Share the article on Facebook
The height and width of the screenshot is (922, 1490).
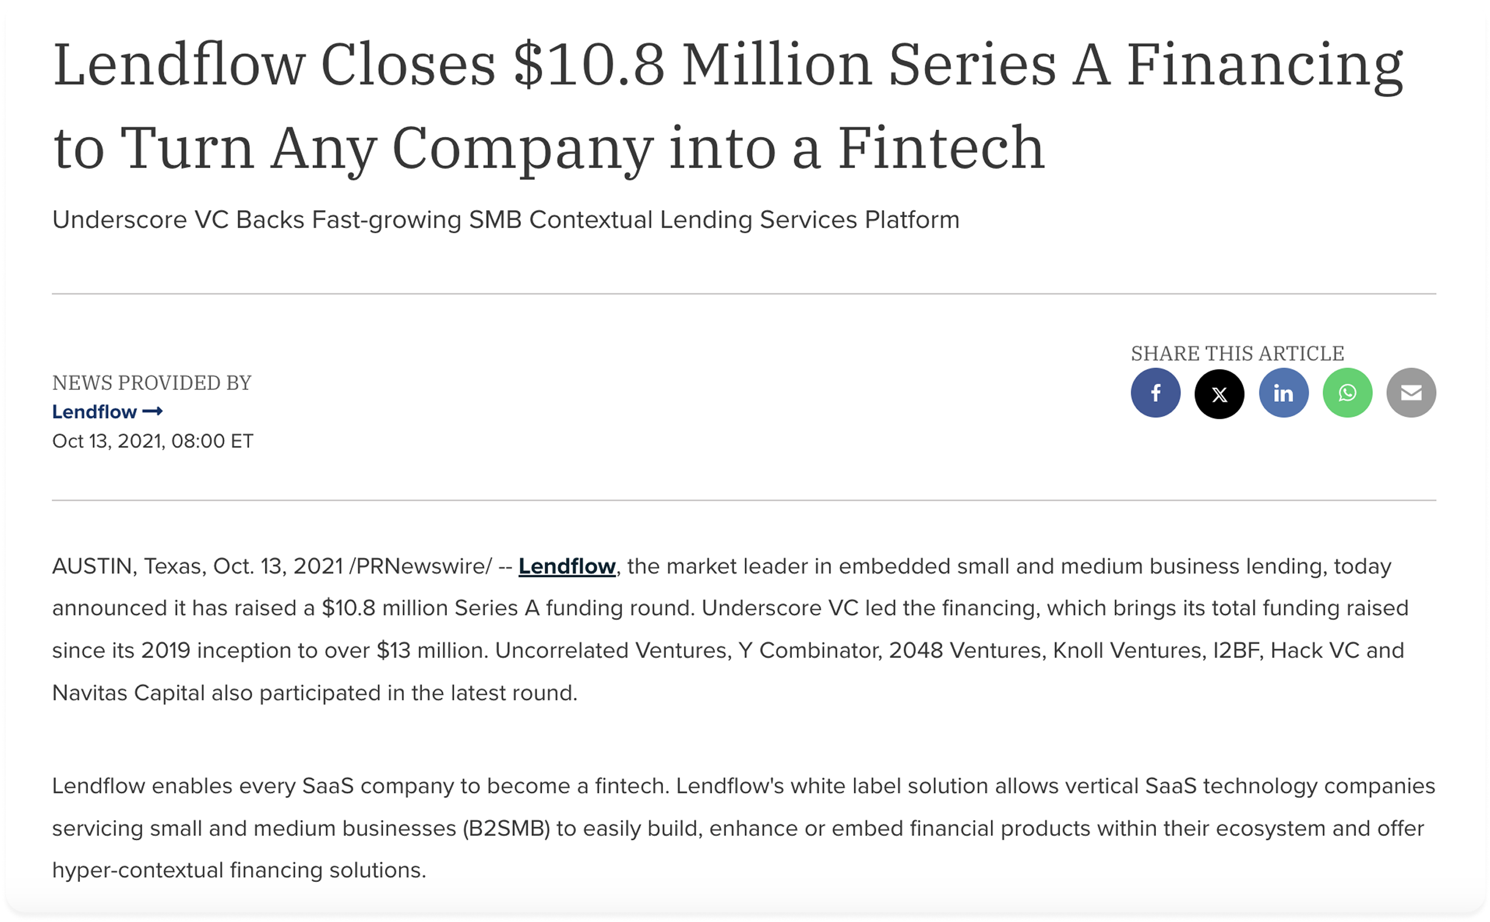1155,393
